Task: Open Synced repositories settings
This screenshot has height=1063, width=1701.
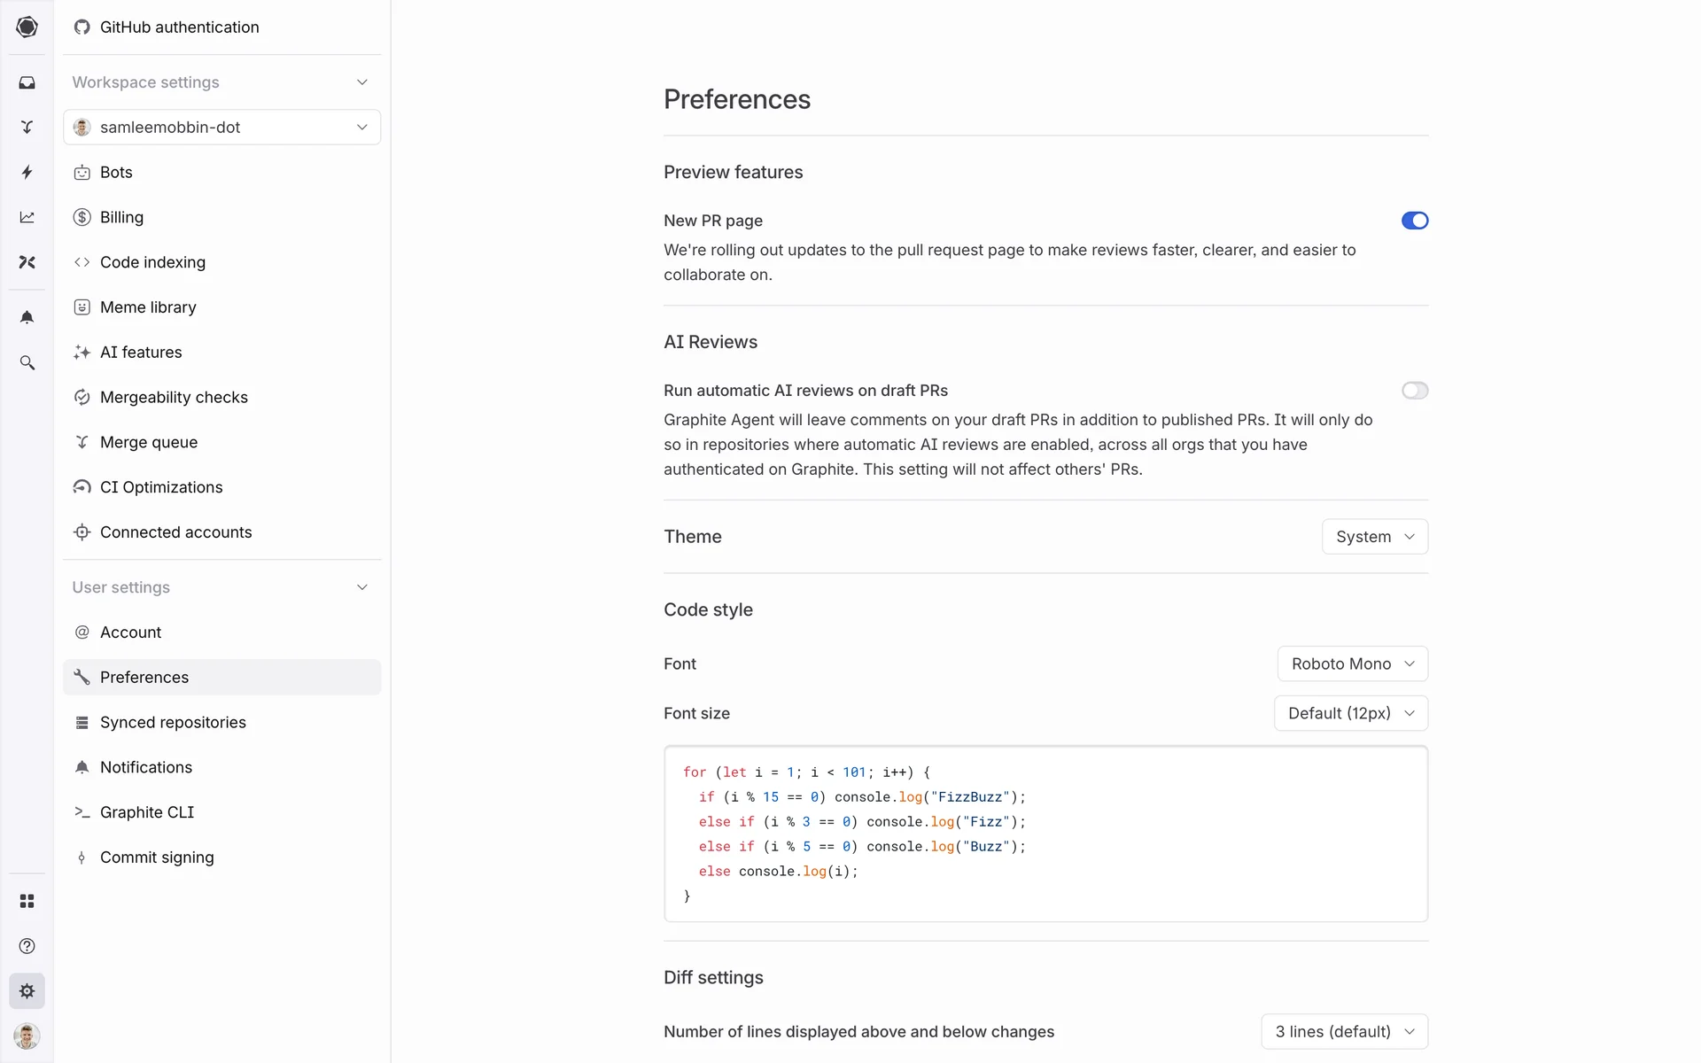Action: pos(173,722)
